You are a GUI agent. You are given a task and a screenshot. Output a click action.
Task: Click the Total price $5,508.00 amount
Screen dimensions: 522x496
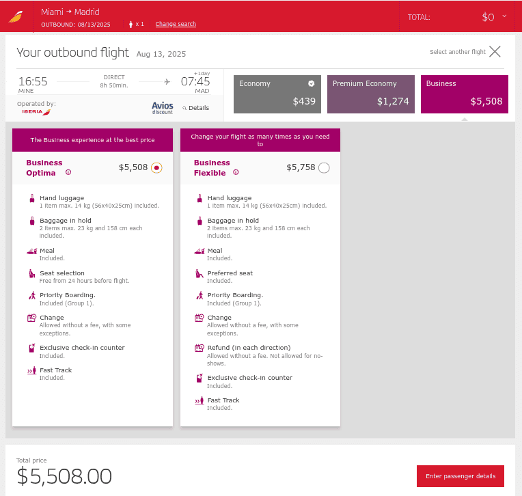[x=64, y=476]
